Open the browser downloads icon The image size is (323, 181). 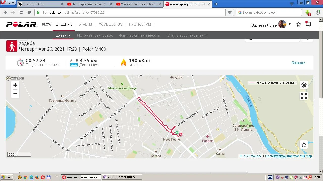coord(318,12)
